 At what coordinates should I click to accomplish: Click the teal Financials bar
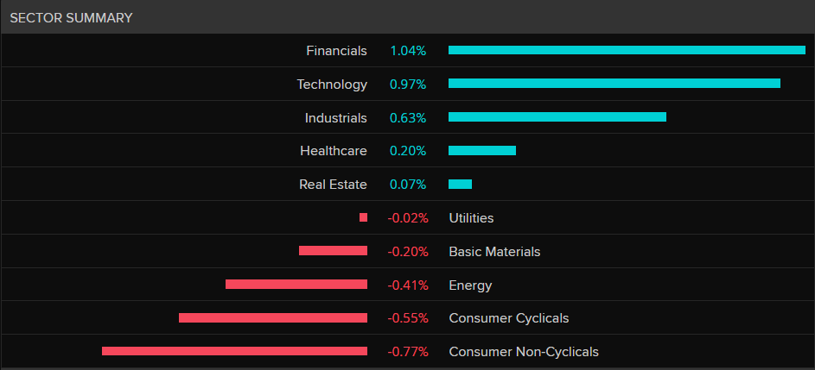[627, 50]
